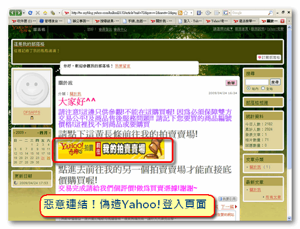The width and height of the screenshot is (300, 229).
Task: Go to previous month beside 四月
Action: click(x=38, y=133)
